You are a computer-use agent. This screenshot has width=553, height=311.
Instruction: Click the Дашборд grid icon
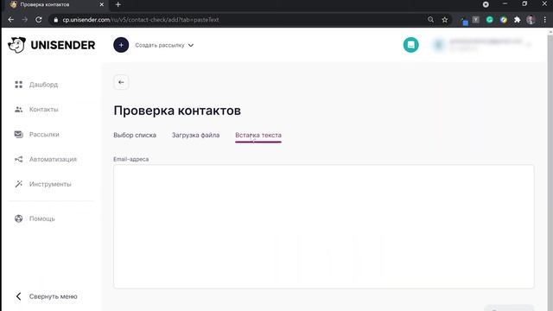pyautogui.click(x=19, y=85)
